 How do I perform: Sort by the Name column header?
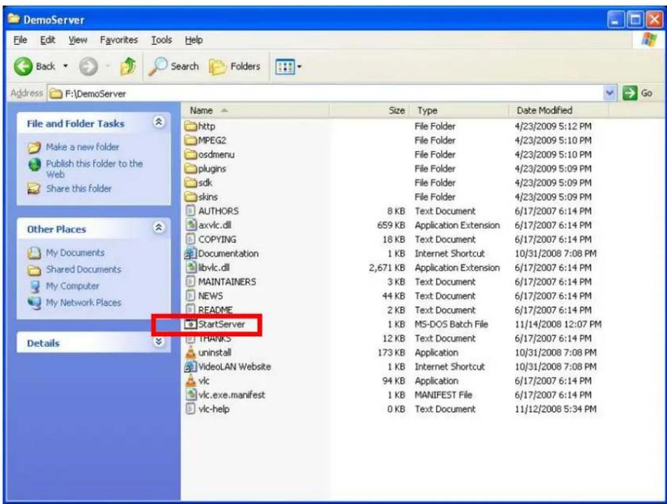[255, 110]
